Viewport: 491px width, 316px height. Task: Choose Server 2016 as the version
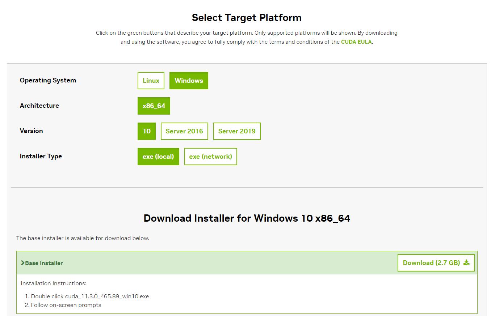click(184, 131)
